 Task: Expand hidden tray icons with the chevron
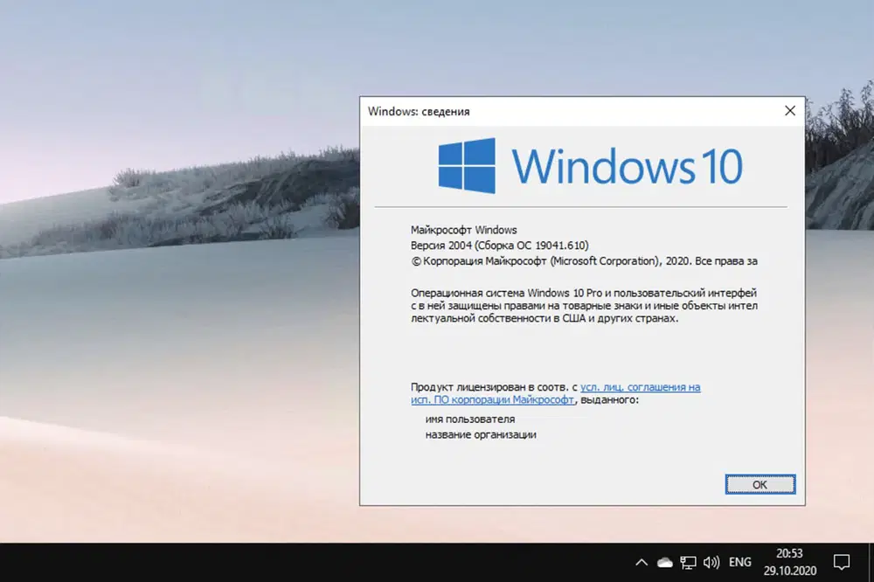coord(642,562)
